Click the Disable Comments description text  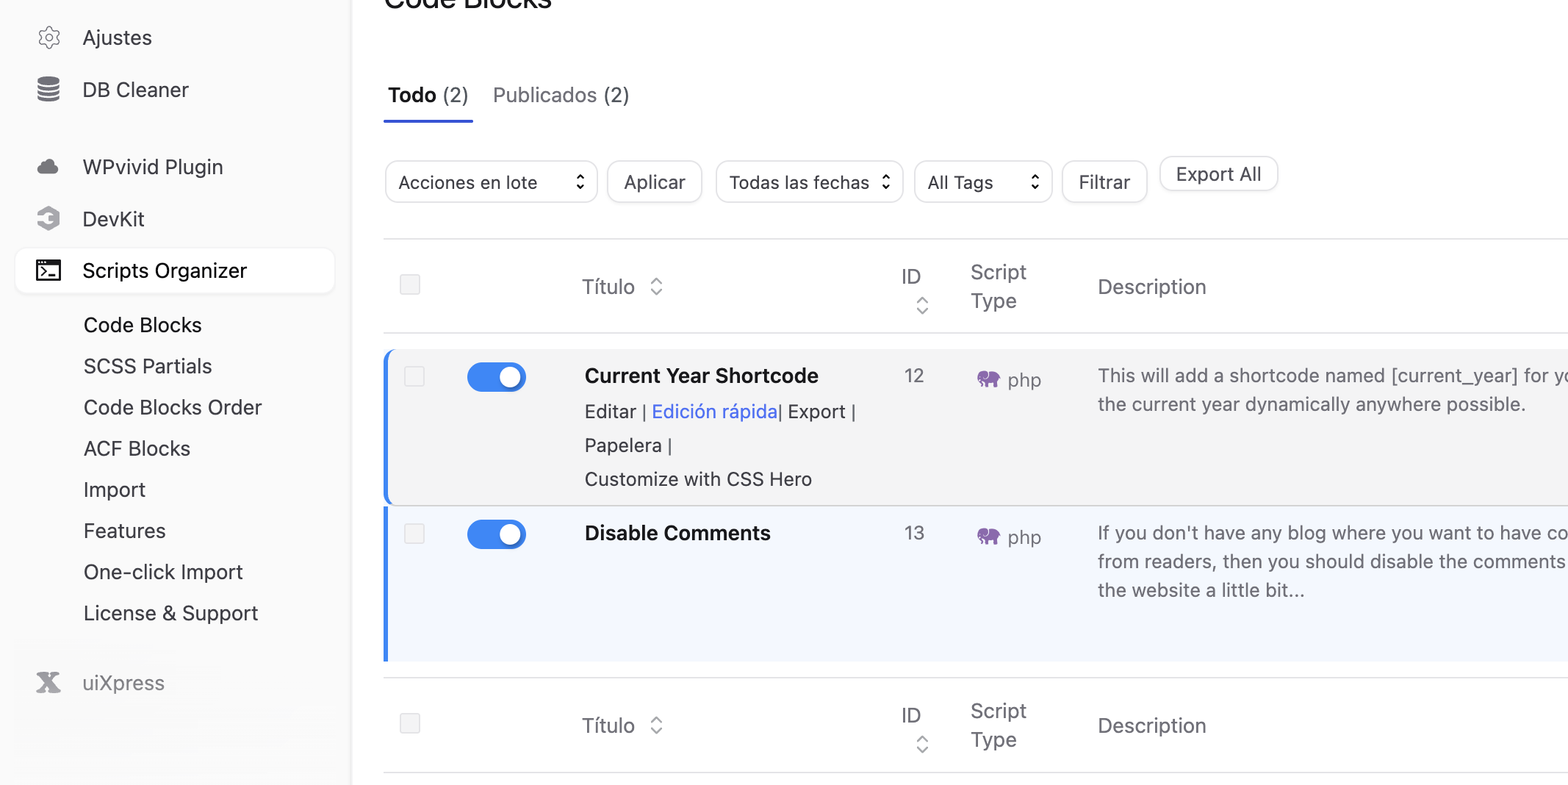coord(1332,562)
